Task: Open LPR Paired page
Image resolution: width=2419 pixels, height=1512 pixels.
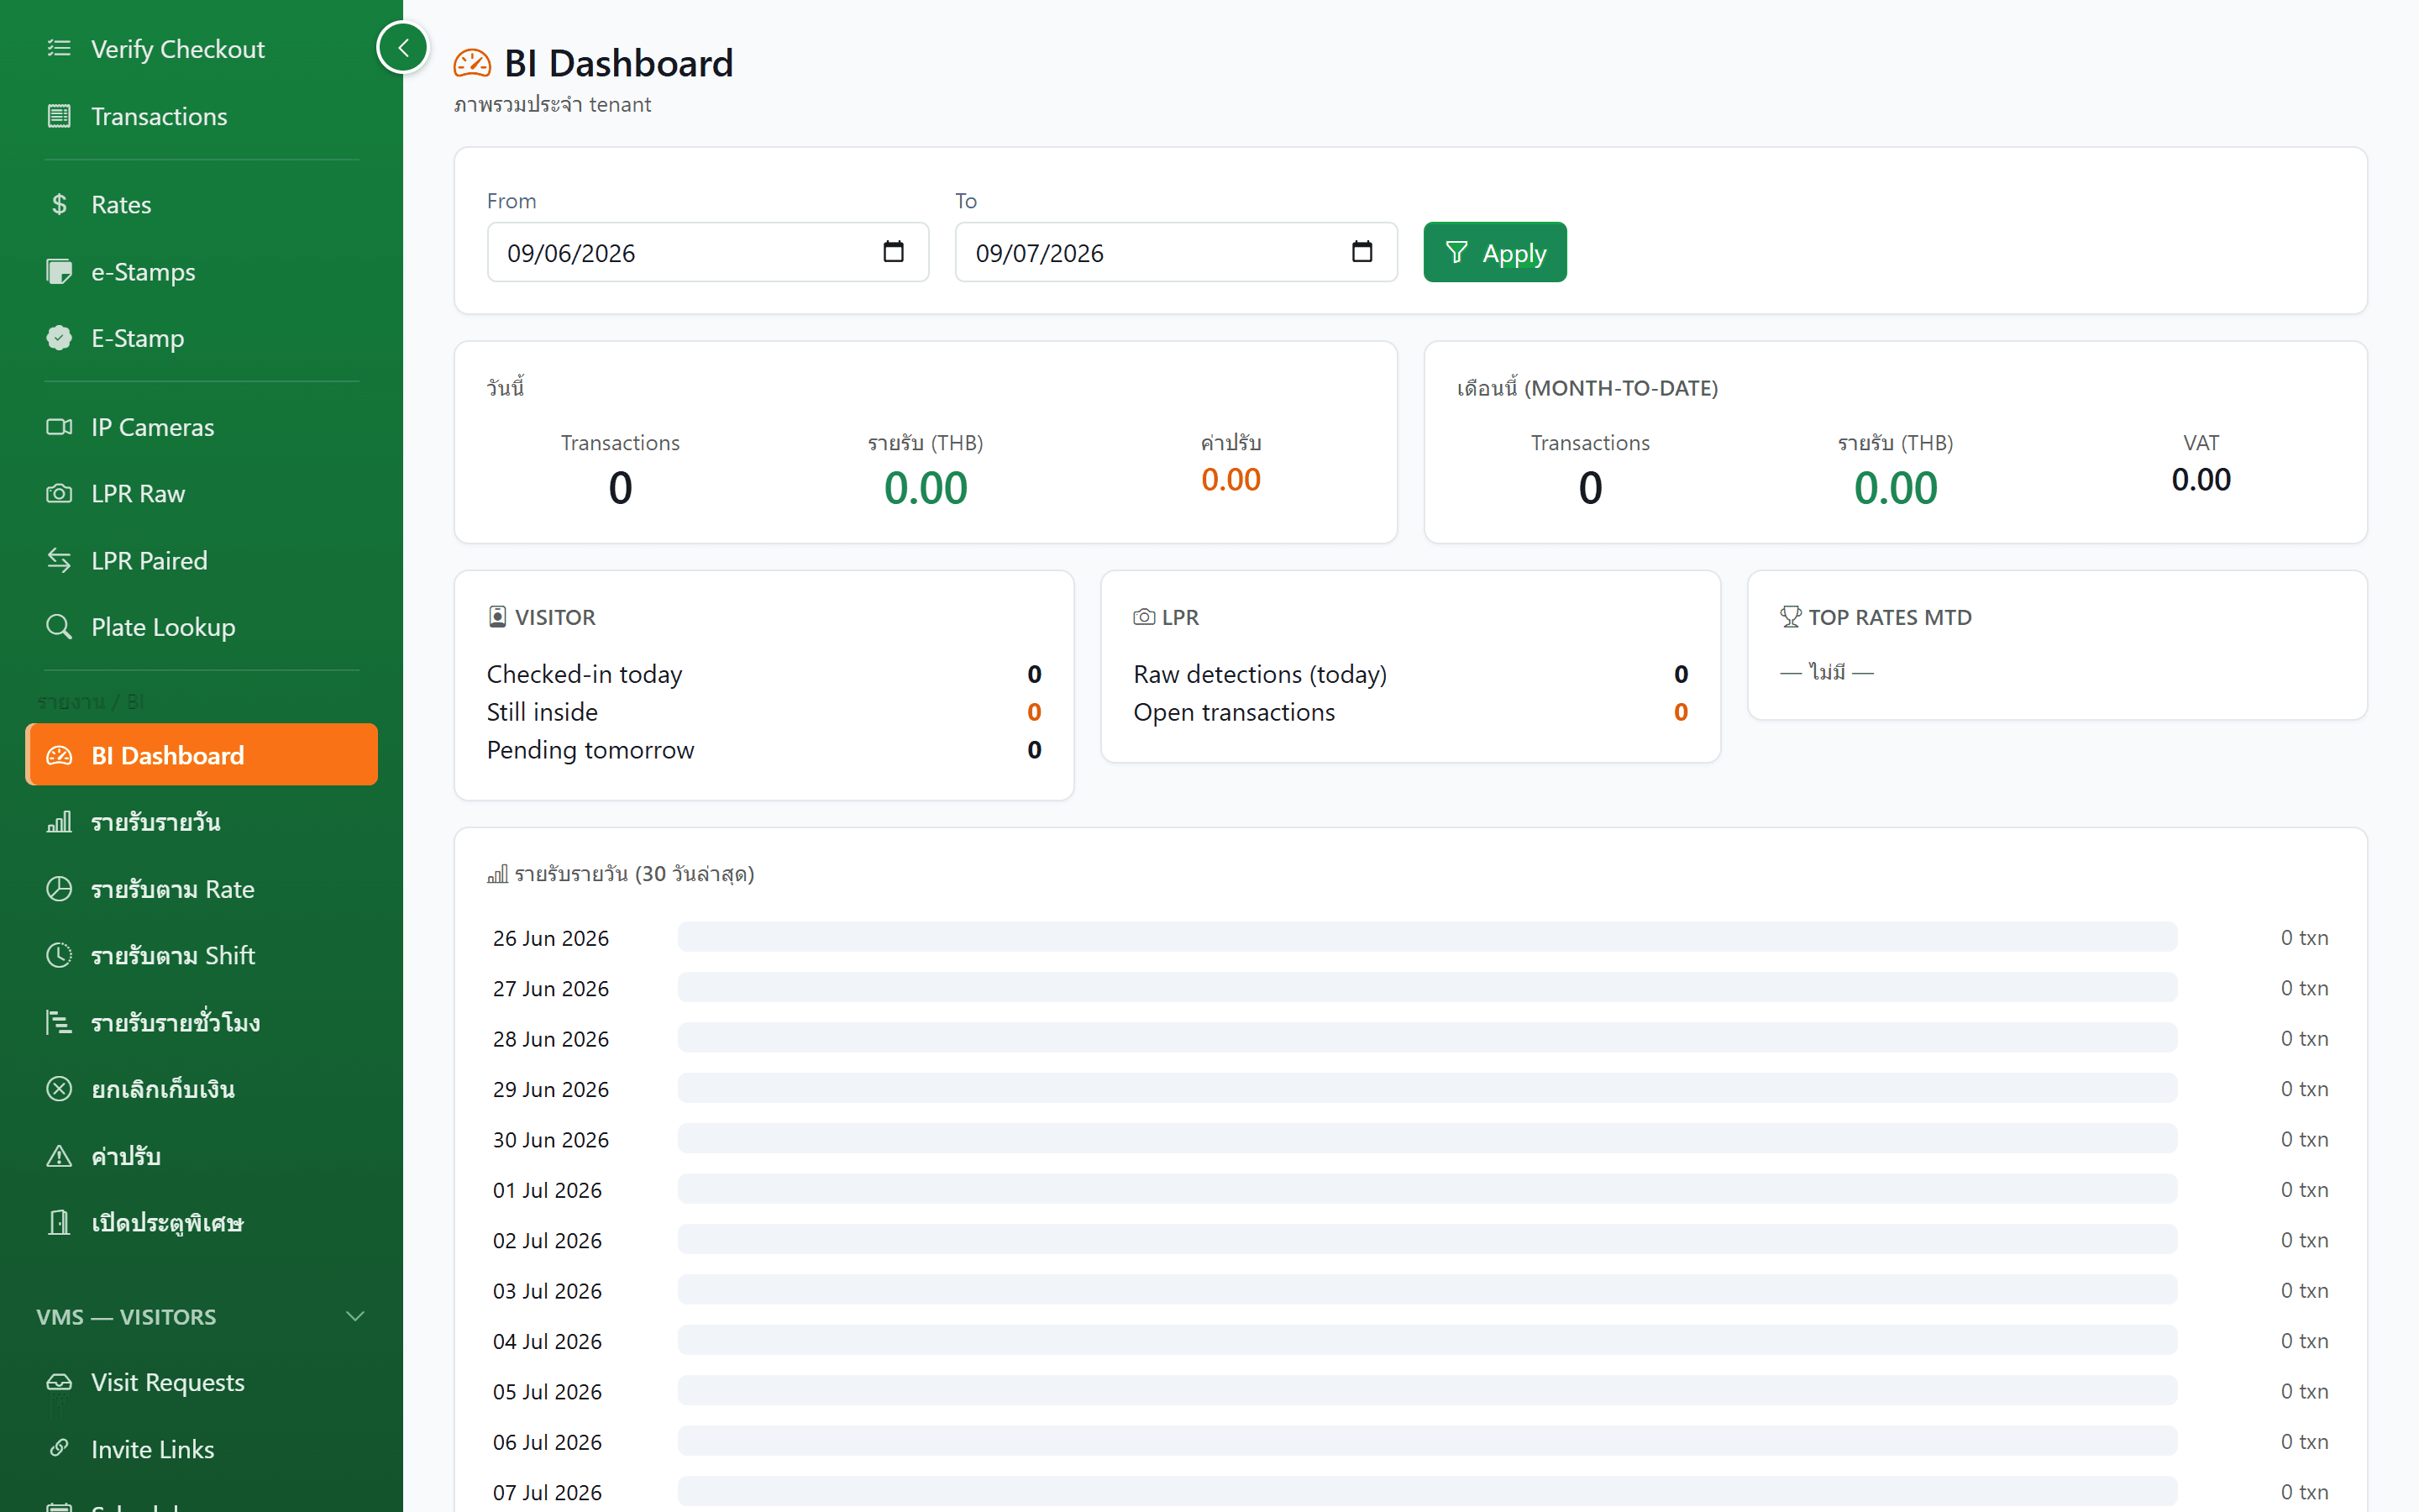Action: point(202,560)
